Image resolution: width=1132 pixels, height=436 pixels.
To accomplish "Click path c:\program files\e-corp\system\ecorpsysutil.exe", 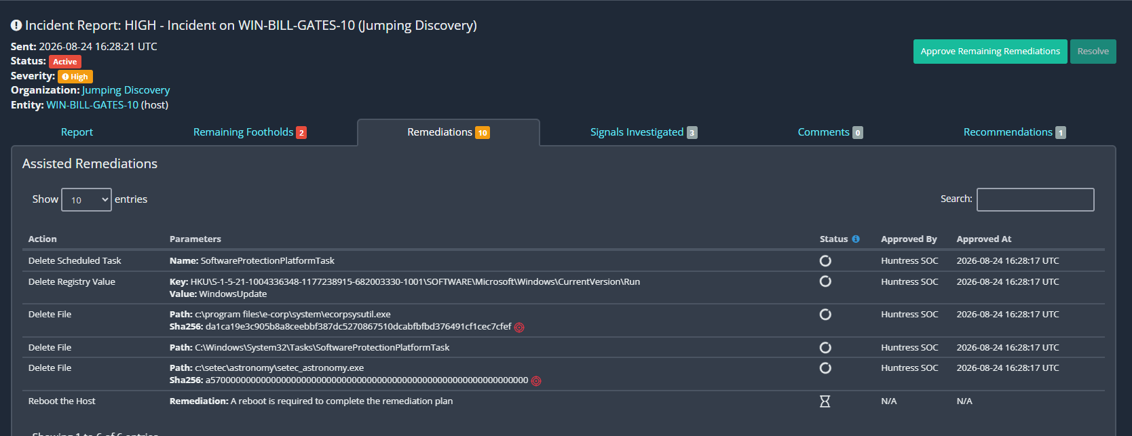I will coord(293,314).
